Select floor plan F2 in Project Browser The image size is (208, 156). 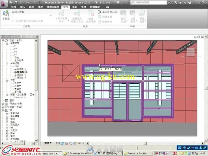15,49
